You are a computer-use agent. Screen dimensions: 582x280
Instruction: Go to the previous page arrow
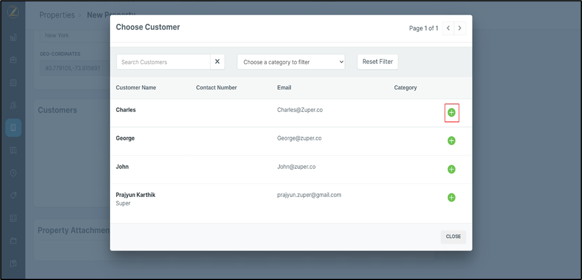448,28
